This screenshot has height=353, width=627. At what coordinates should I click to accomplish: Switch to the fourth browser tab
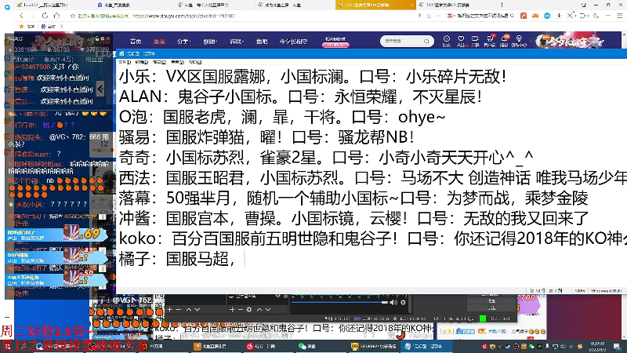point(295,5)
